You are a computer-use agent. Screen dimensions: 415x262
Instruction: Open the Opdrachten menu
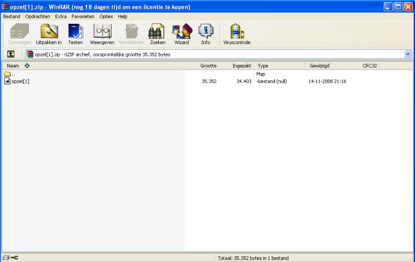[x=37, y=17]
